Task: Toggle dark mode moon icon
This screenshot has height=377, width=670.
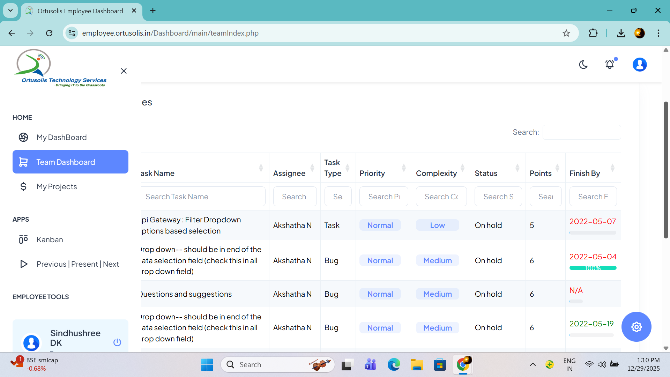Action: pos(583,65)
